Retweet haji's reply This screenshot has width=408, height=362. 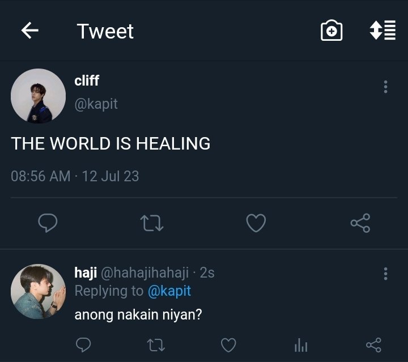tap(156, 345)
